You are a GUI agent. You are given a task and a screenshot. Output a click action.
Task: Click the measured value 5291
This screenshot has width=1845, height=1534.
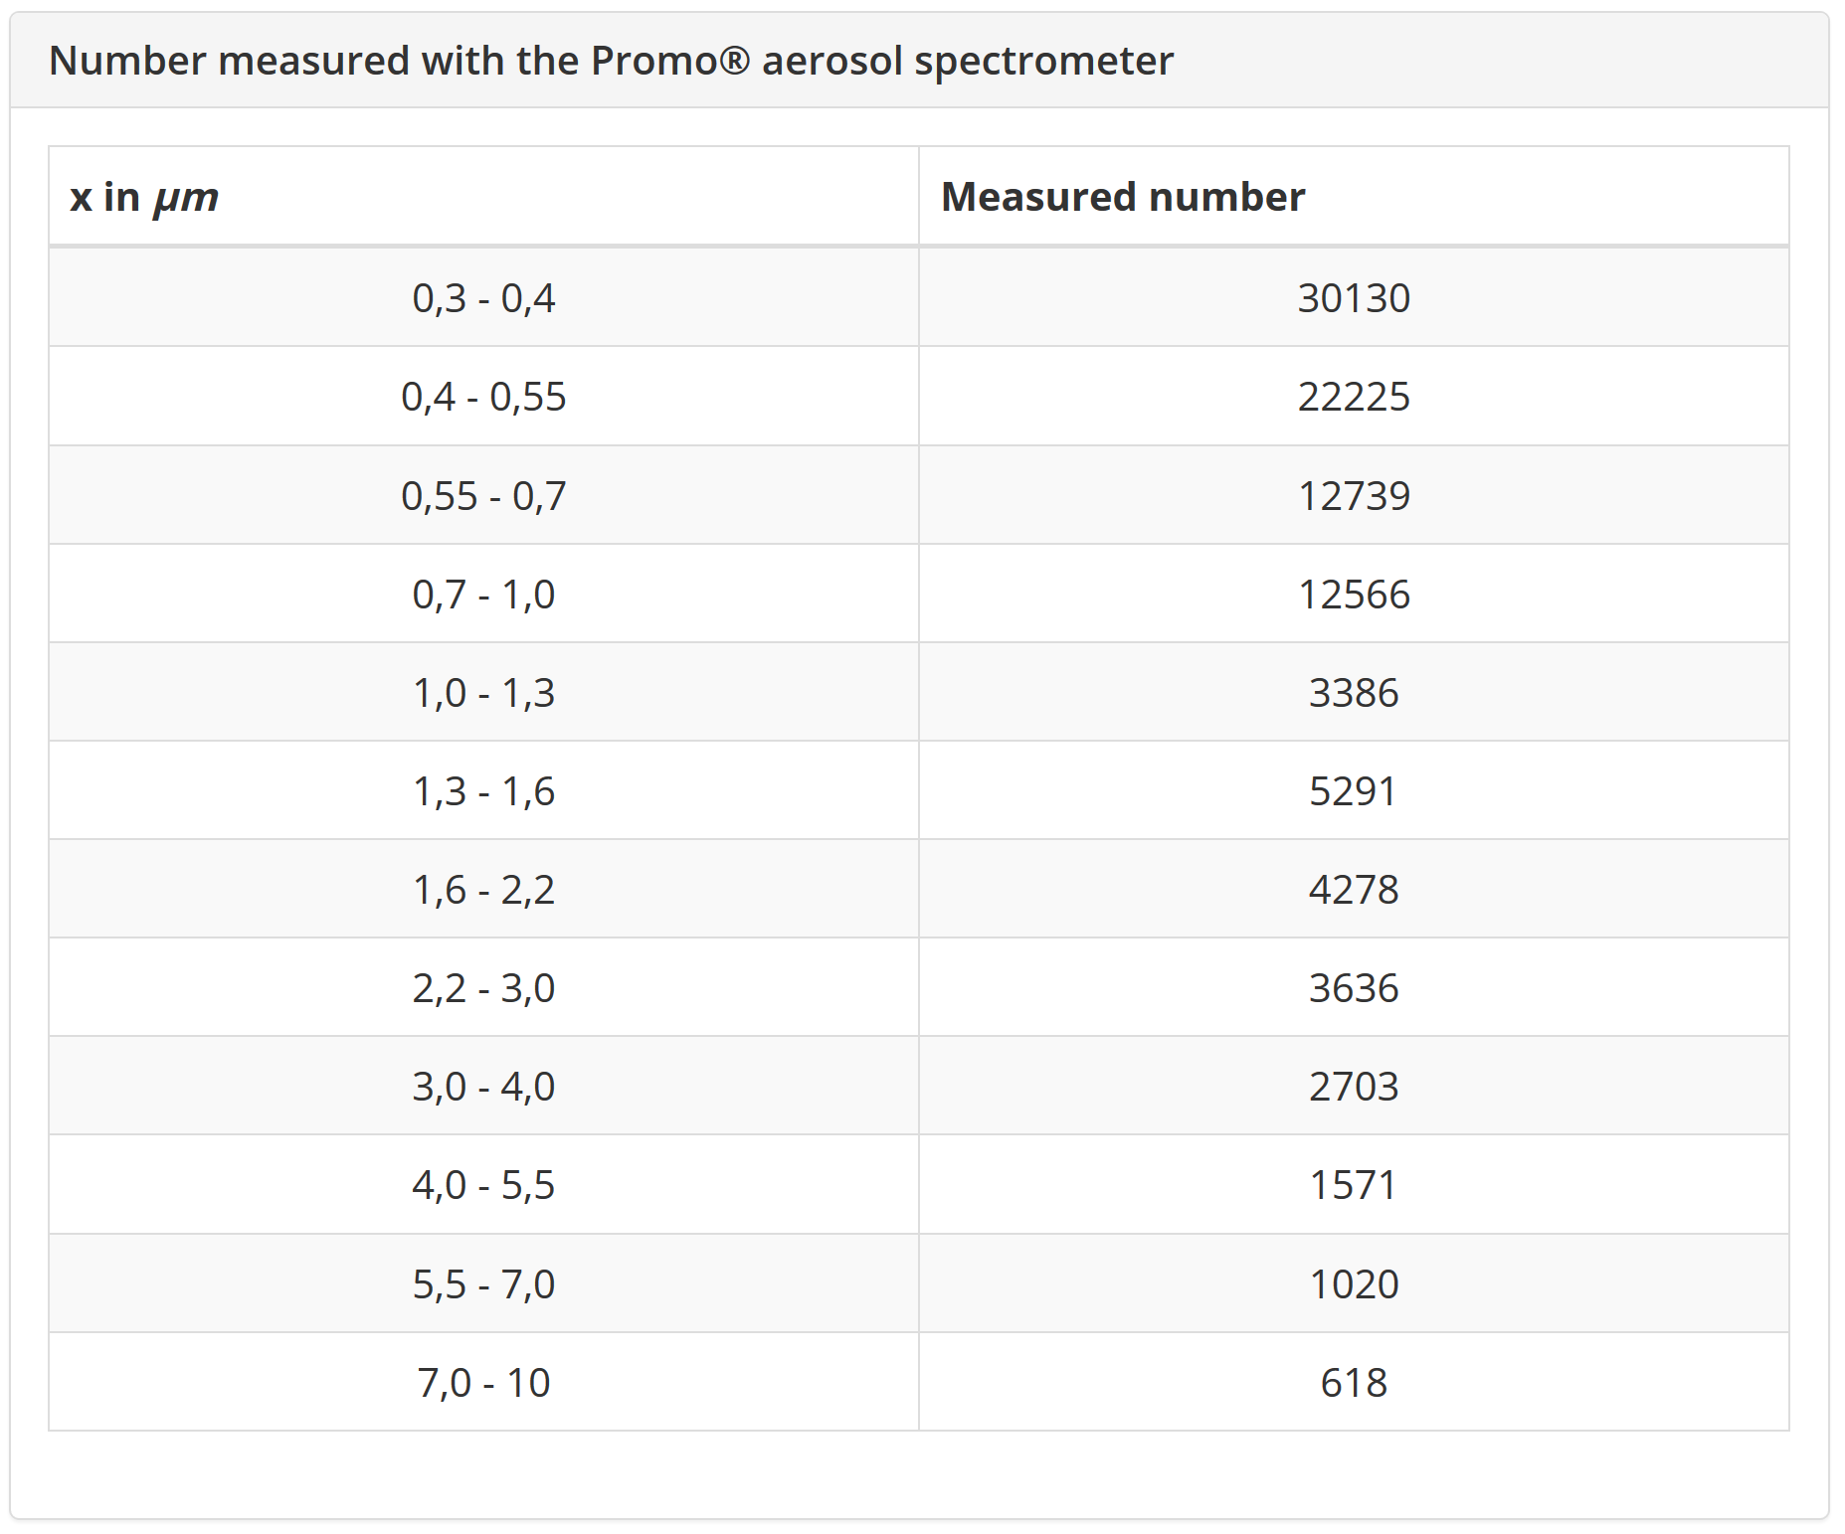pyautogui.click(x=1354, y=790)
